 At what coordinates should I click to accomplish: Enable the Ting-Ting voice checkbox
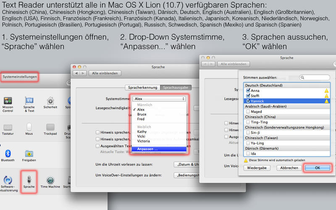click(x=248, y=122)
